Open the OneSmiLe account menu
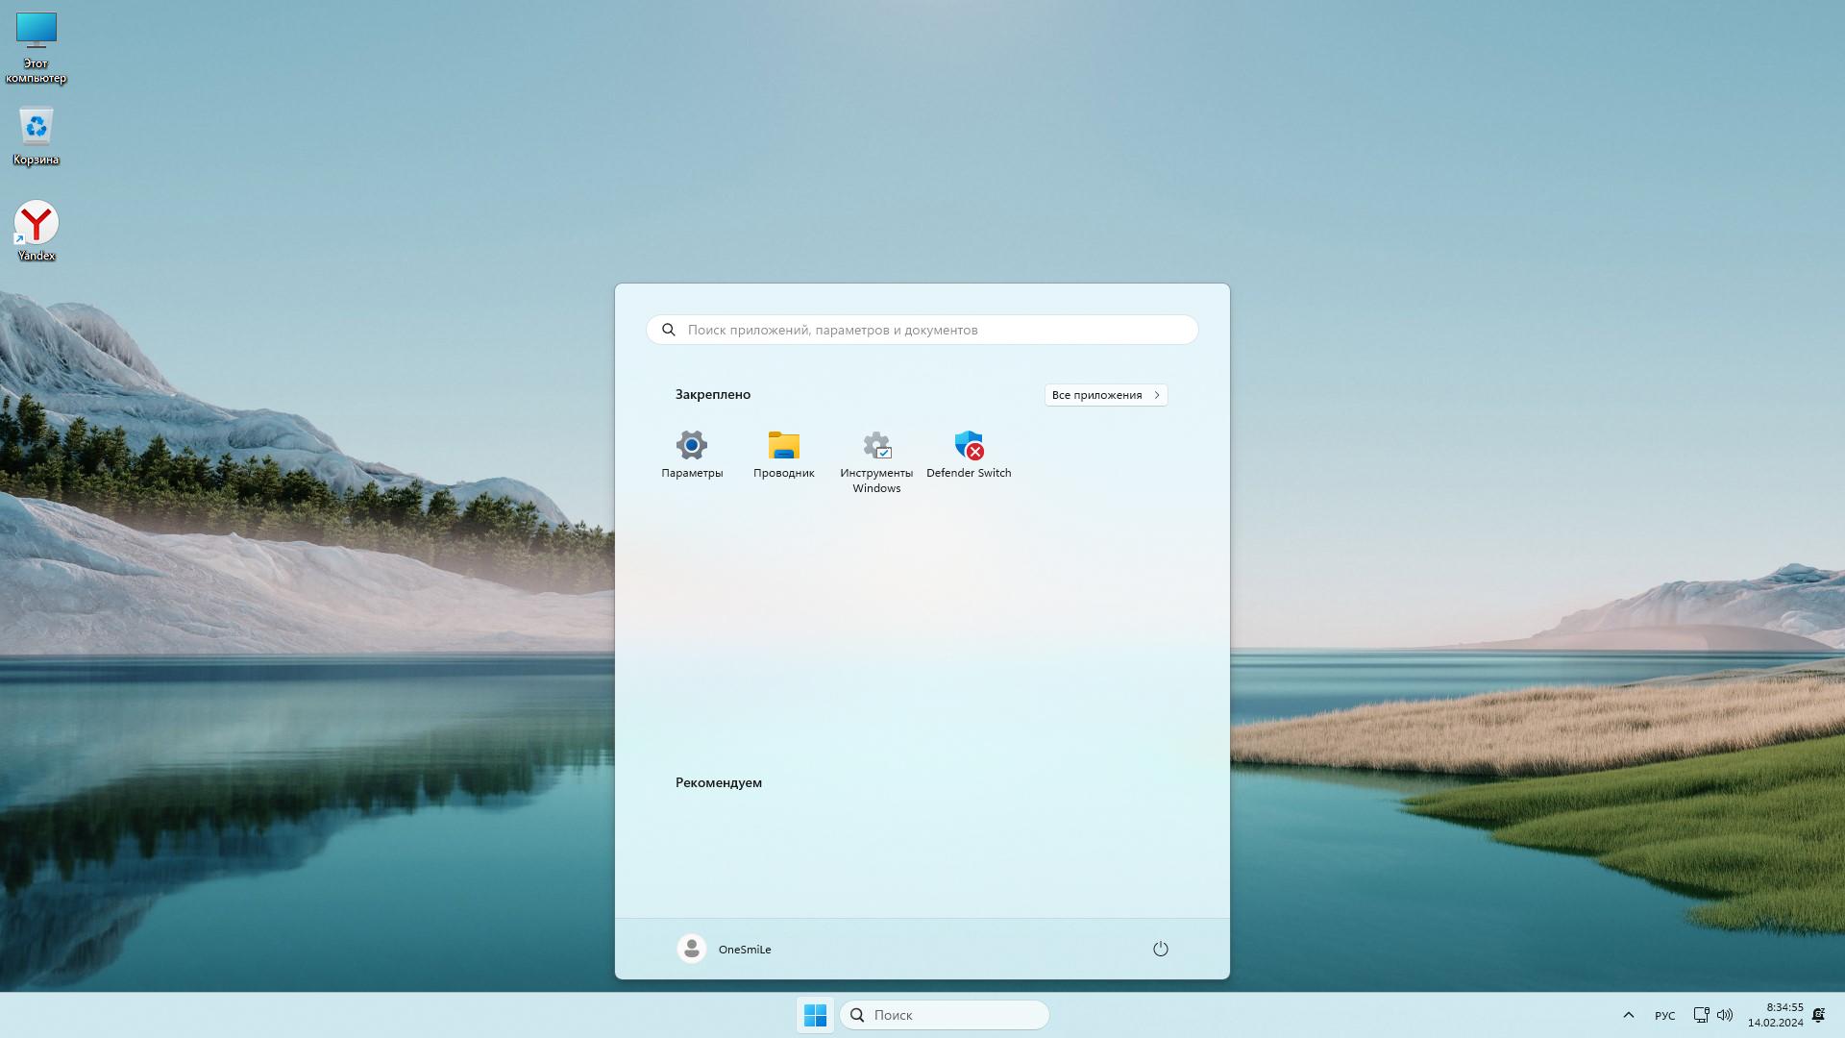Screen dimensions: 1845x1038 [724, 949]
